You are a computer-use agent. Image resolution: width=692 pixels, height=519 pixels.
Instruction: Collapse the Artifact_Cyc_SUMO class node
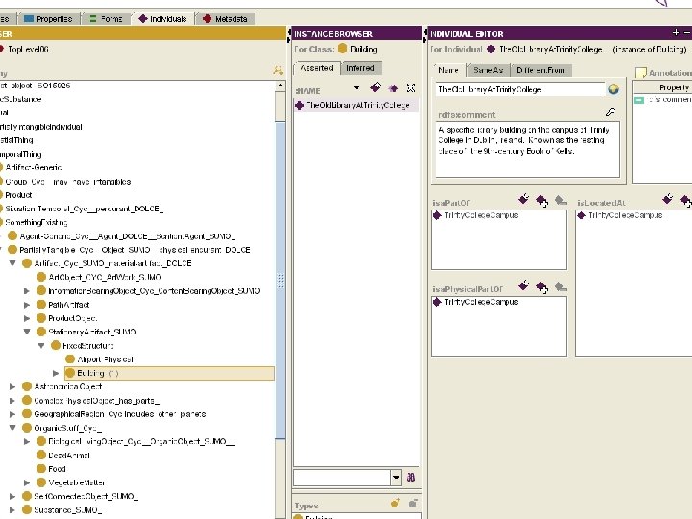click(12, 263)
